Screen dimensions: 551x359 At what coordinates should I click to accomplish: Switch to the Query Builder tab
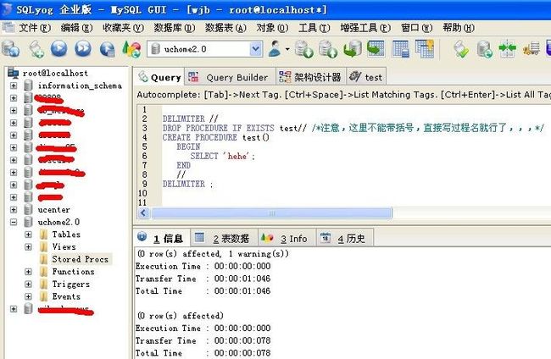pyautogui.click(x=230, y=77)
